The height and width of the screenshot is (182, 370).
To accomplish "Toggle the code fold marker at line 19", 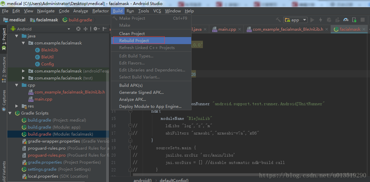I will coord(130,148).
